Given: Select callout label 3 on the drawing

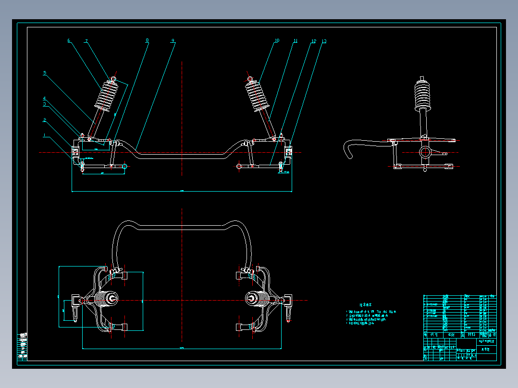Looking at the screenshot, I should (x=45, y=104).
